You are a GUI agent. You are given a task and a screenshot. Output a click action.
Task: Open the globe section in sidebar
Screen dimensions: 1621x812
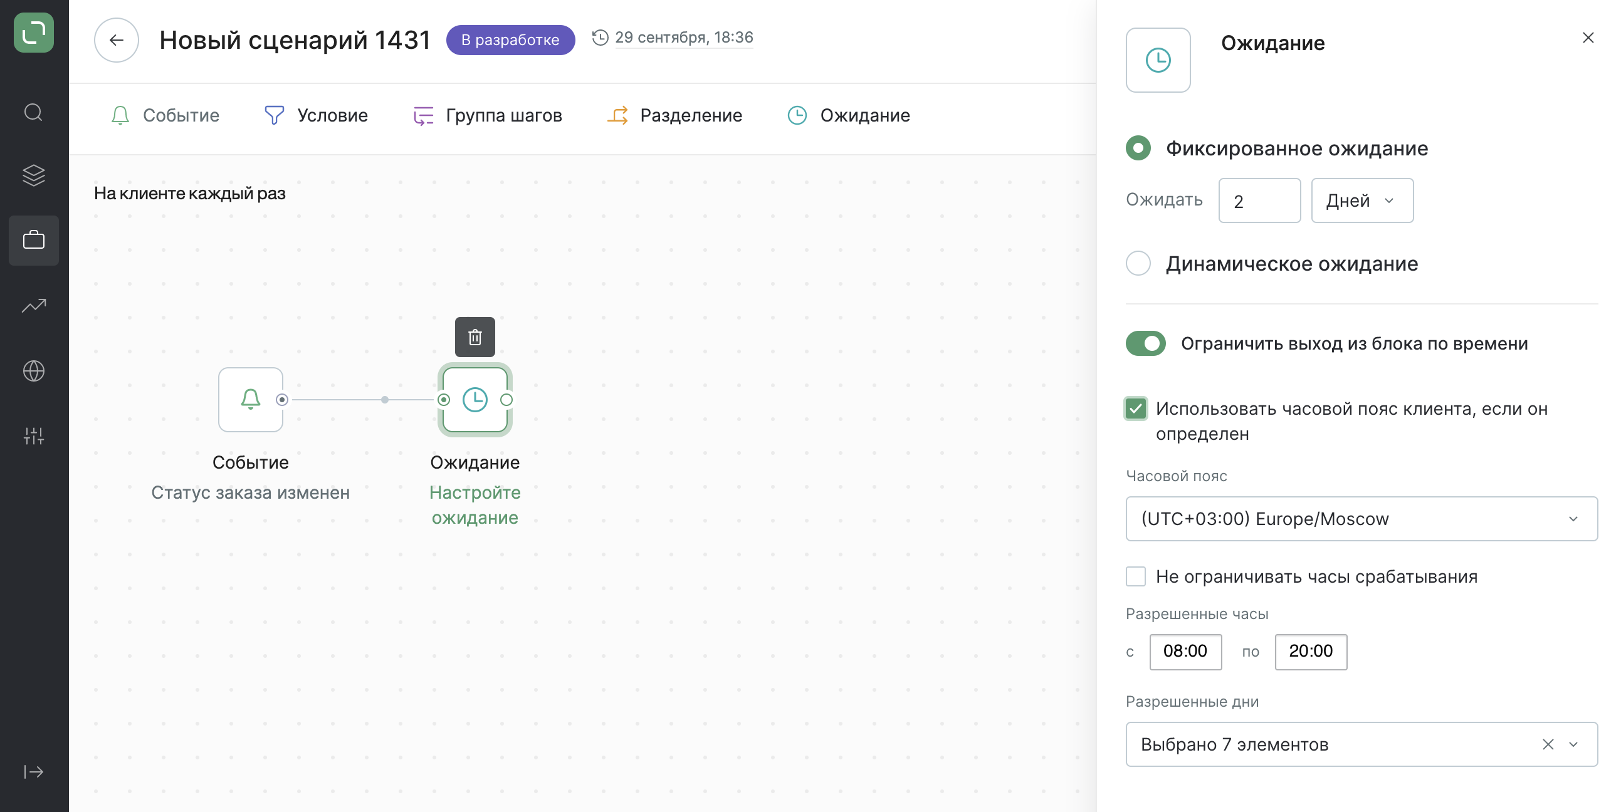click(33, 371)
